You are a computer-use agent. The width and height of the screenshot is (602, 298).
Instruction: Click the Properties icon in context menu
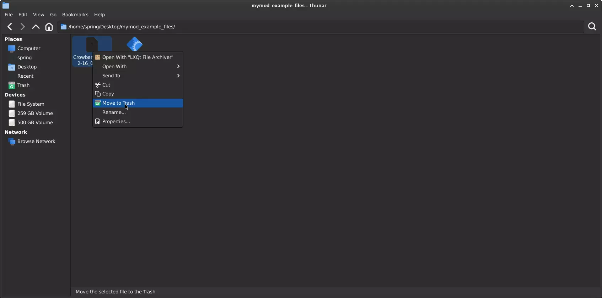tap(98, 121)
